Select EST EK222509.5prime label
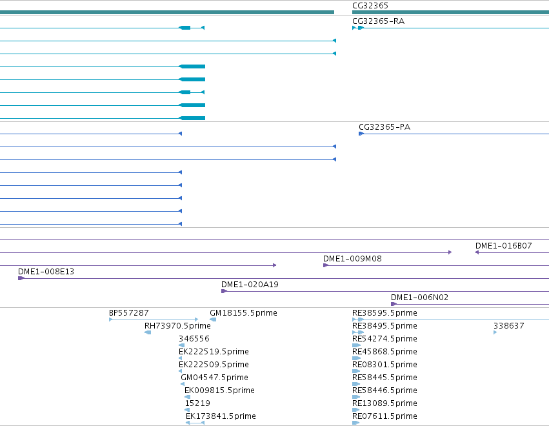The image size is (549, 426). click(x=214, y=365)
